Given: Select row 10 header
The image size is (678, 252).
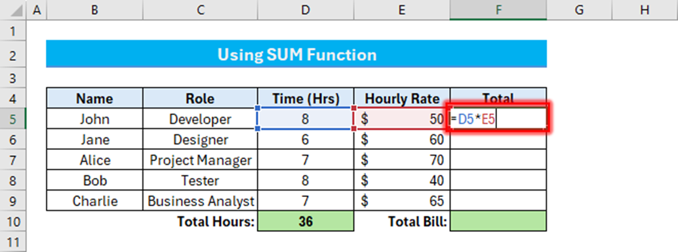Looking at the screenshot, I should click(13, 221).
